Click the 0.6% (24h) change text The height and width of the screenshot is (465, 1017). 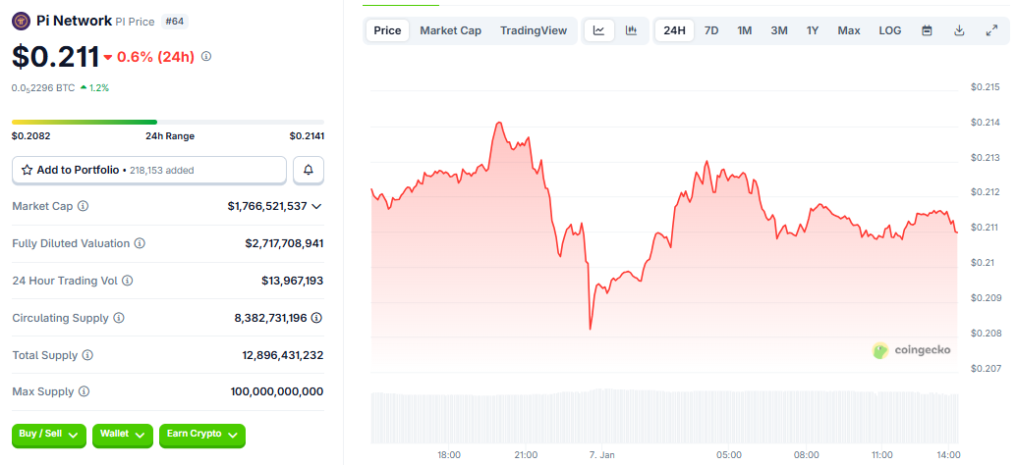coord(155,56)
